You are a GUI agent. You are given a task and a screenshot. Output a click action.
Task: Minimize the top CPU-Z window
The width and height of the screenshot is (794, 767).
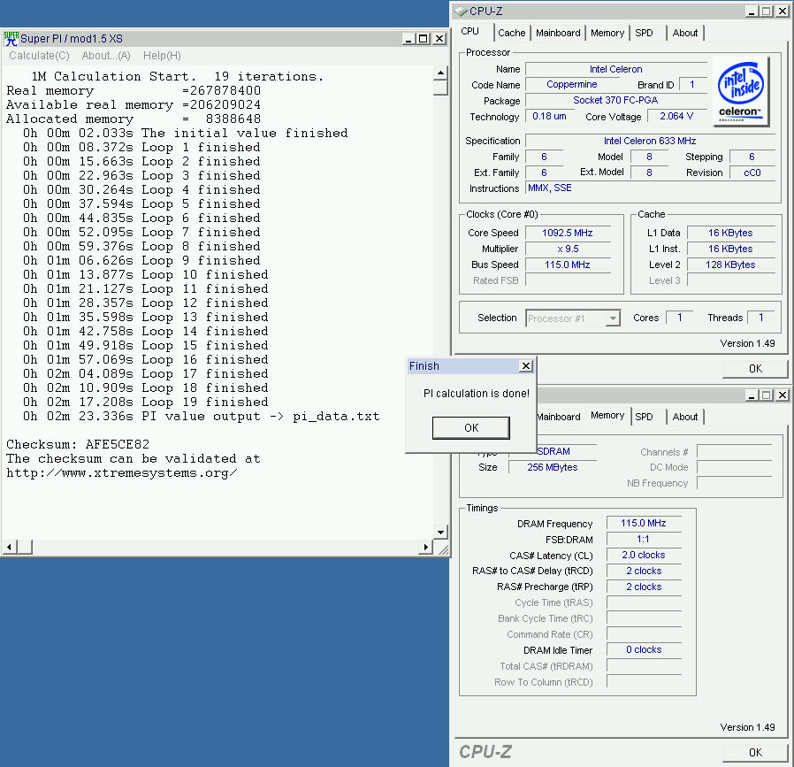(752, 12)
